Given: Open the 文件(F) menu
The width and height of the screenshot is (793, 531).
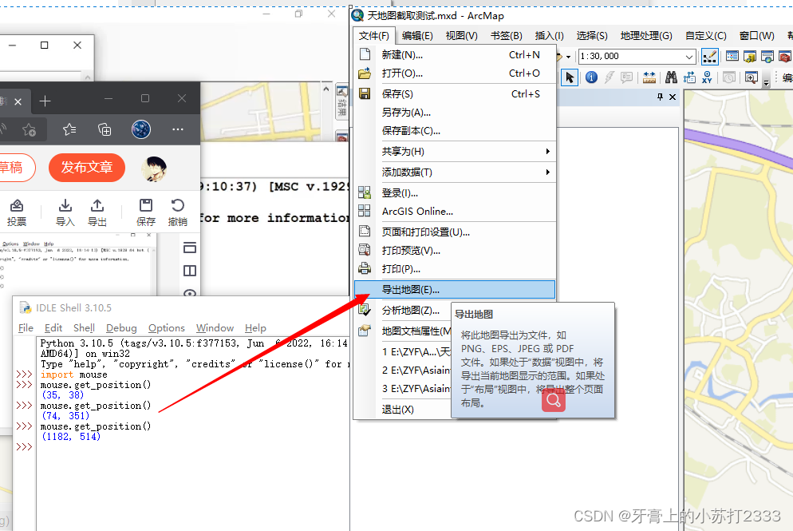Looking at the screenshot, I should click(373, 35).
